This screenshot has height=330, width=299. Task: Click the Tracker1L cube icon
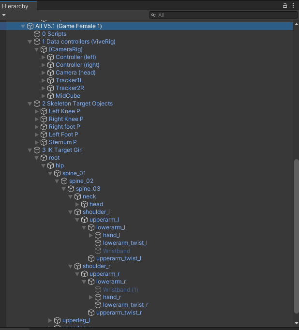click(x=50, y=80)
